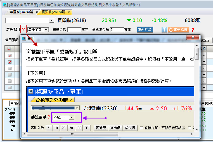Click the 每筆金額 input field
This screenshot has width=213, height=142.
tap(74, 30)
